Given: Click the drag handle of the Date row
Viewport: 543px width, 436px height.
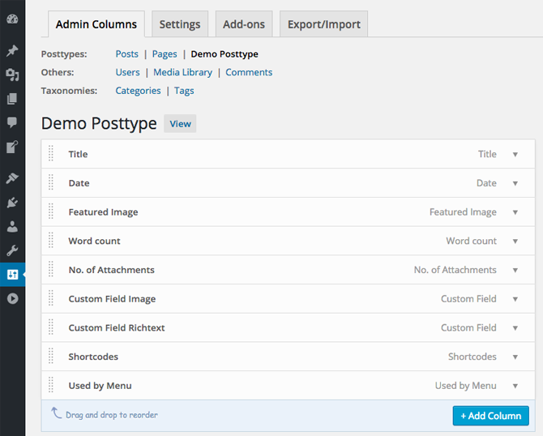Looking at the screenshot, I should click(x=51, y=183).
